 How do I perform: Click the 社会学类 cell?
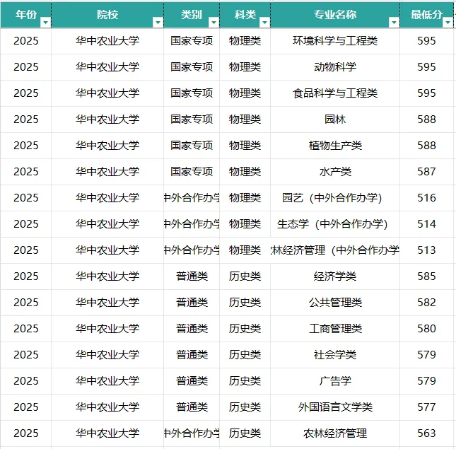pos(335,355)
